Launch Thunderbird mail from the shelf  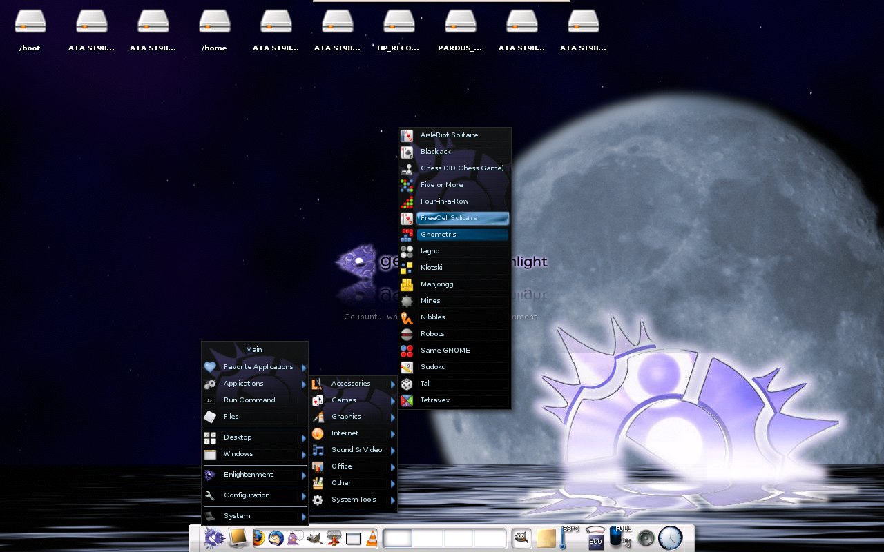pos(276,538)
